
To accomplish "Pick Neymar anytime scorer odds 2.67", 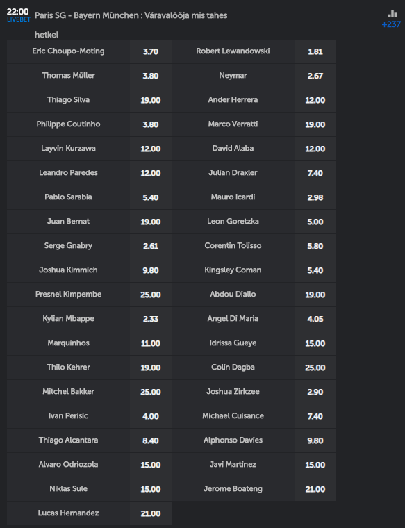I will 315,76.
